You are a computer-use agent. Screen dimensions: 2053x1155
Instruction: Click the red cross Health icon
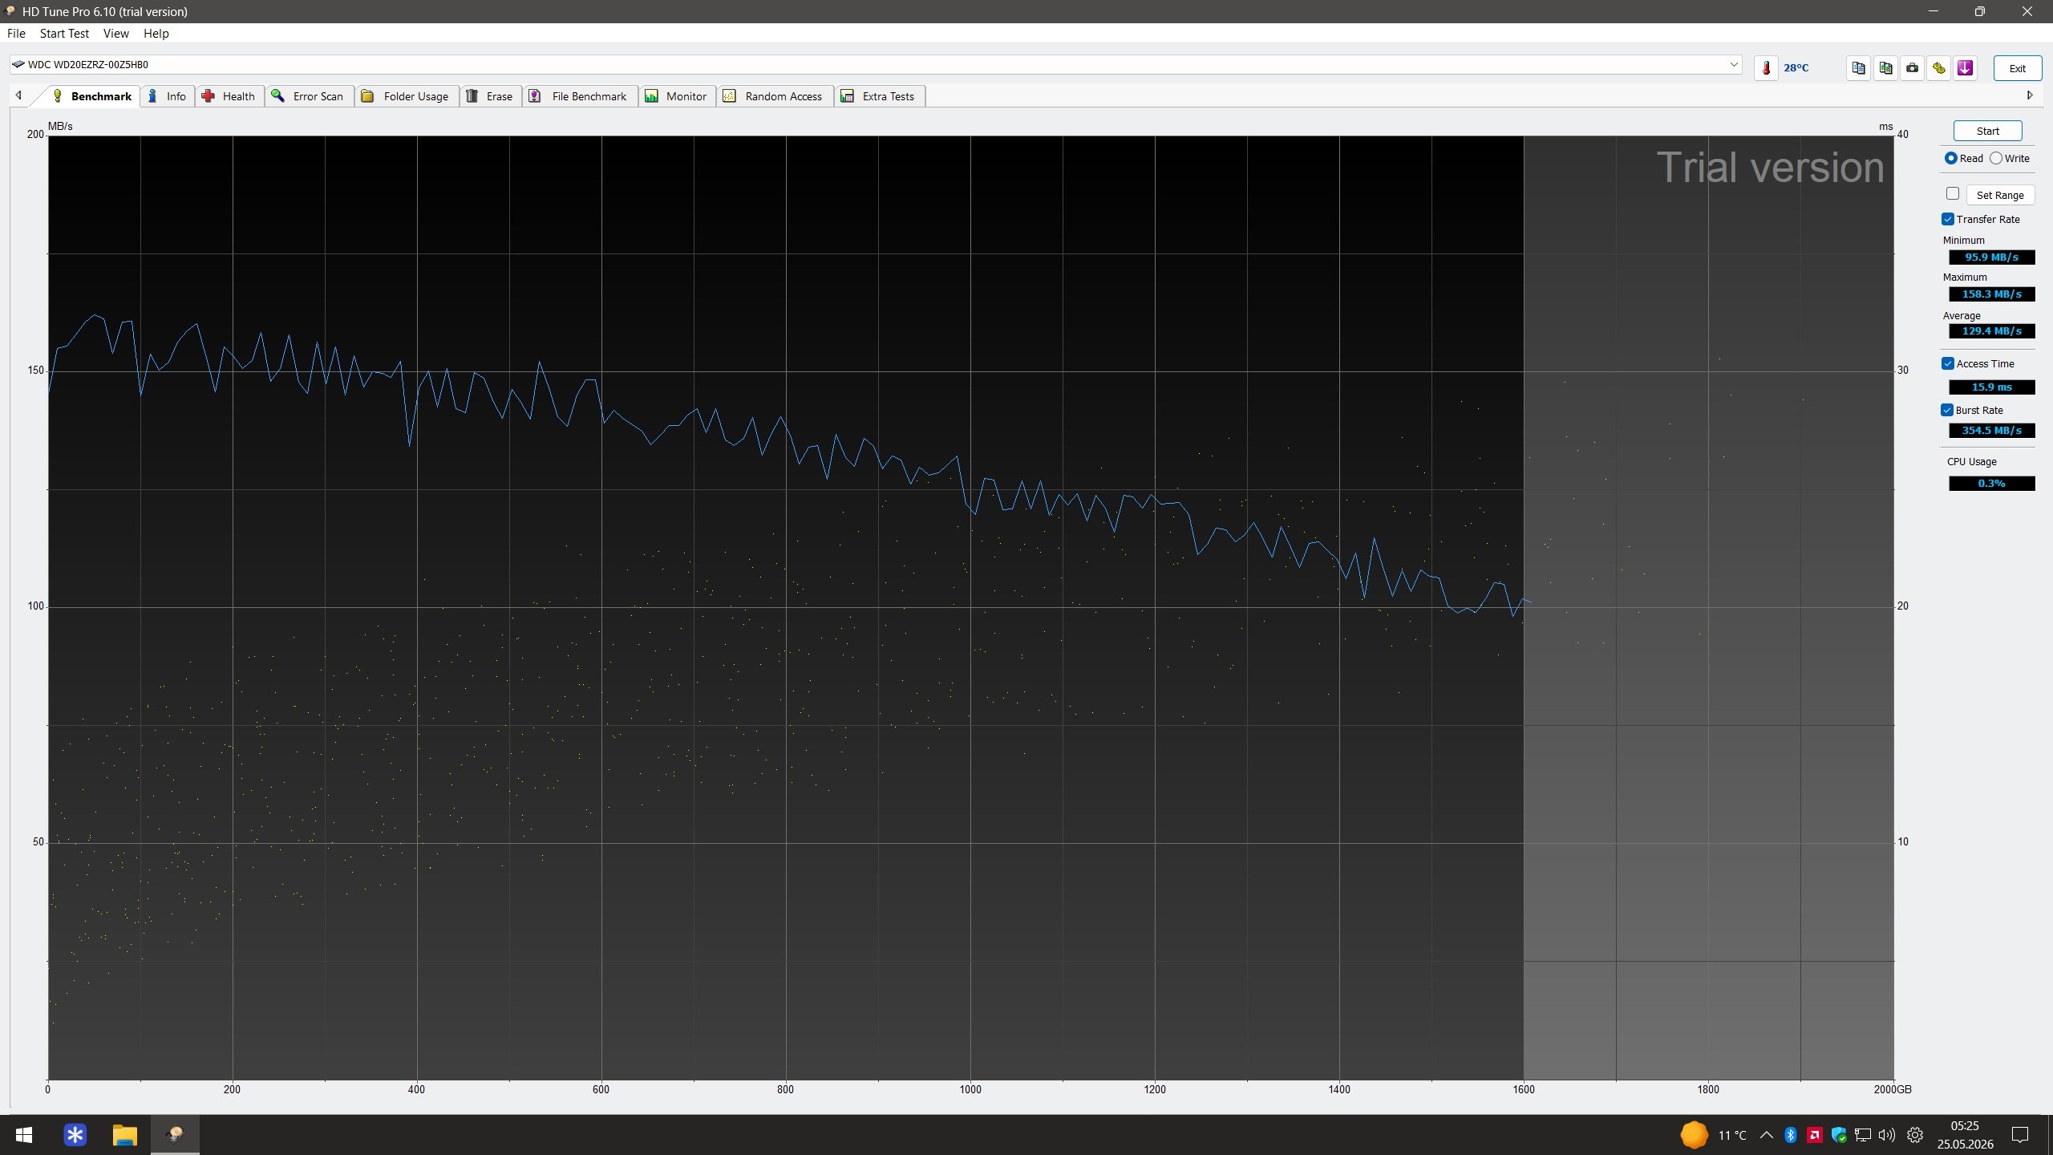pos(209,96)
